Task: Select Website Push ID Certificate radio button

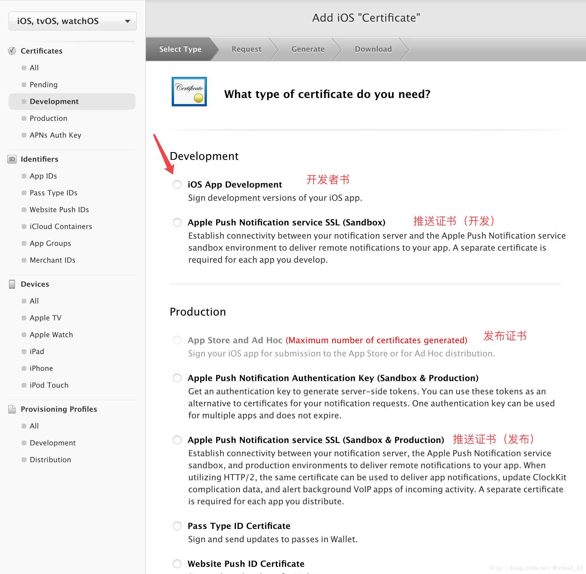Action: coord(177,564)
